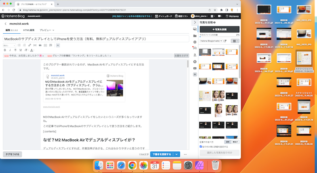The height and width of the screenshot is (173, 317).
Task: Toggle 貼り付け時に詳細を設定する checkbox
Action: click(x=201, y=146)
